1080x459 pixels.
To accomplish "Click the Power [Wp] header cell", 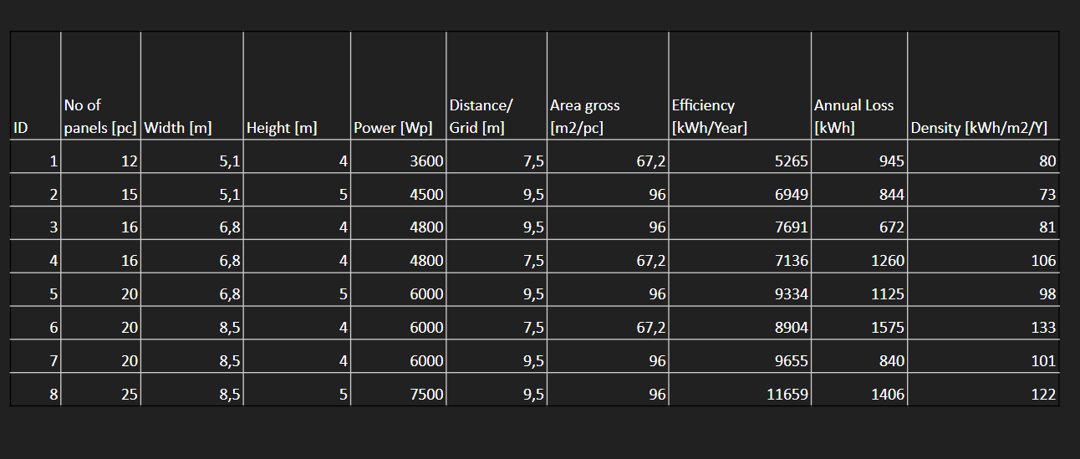I will click(393, 128).
